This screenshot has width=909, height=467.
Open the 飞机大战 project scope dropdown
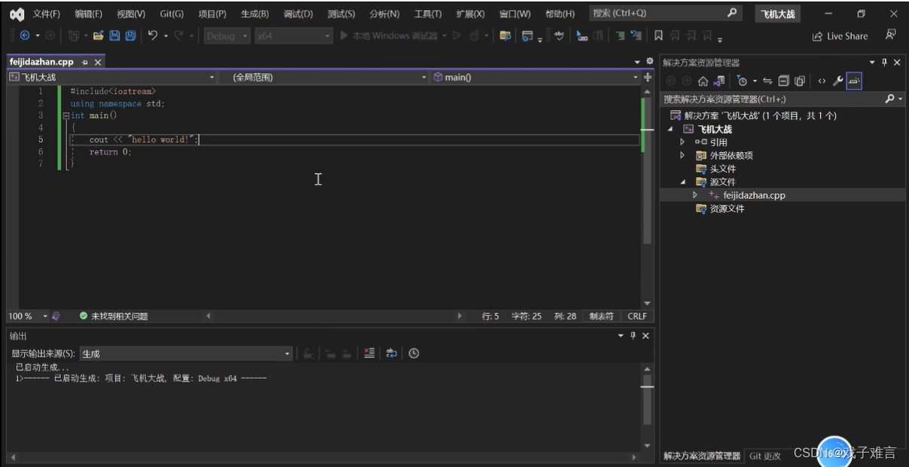pyautogui.click(x=112, y=77)
